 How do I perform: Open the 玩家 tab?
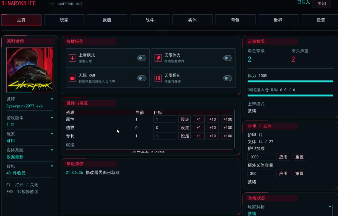point(64,20)
